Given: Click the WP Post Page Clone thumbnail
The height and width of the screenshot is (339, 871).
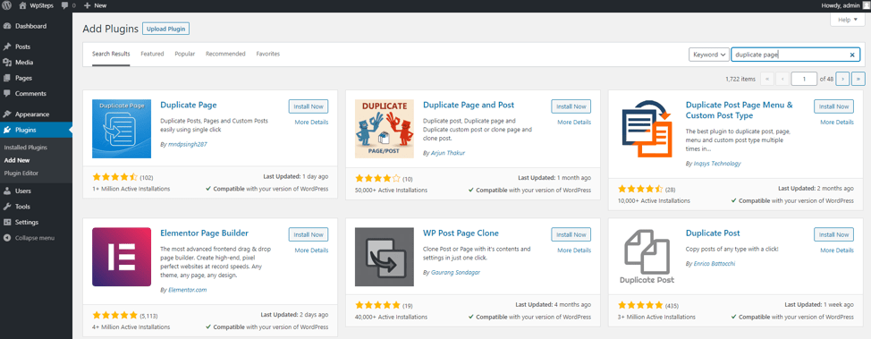Looking at the screenshot, I should tap(385, 257).
